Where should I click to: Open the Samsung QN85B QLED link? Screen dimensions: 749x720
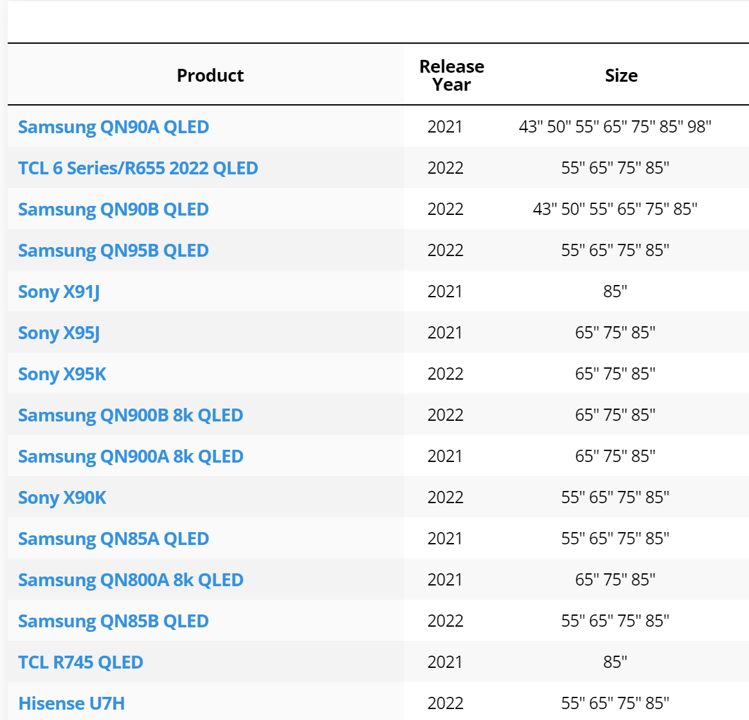(113, 620)
